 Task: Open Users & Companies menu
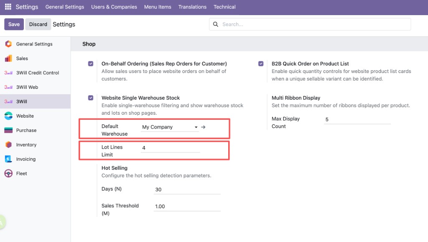tap(114, 7)
